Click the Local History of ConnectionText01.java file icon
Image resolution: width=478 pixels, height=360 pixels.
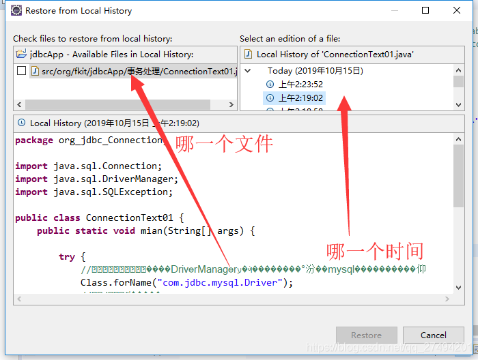point(248,54)
